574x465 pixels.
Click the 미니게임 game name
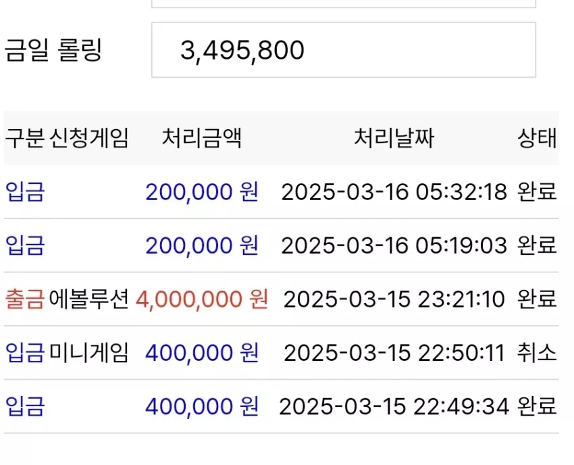tap(89, 353)
